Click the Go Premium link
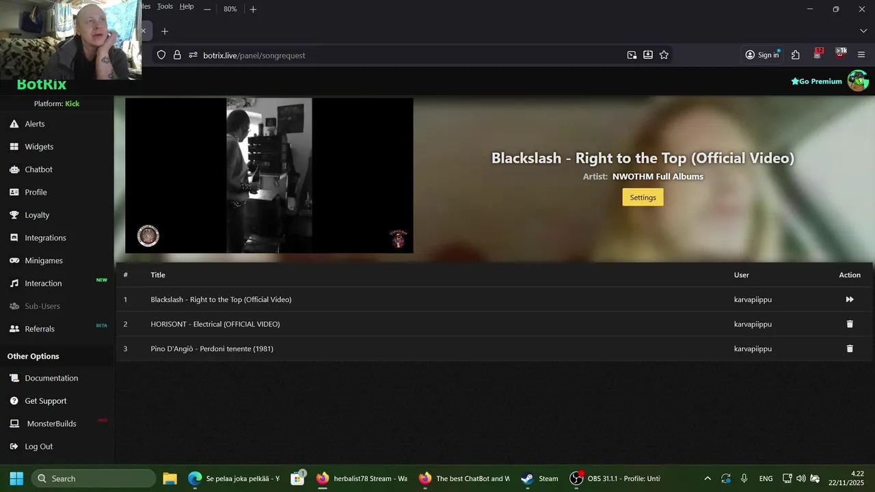 [x=816, y=81]
